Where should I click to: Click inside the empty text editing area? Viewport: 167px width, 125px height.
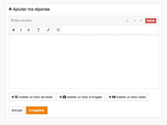point(83,61)
